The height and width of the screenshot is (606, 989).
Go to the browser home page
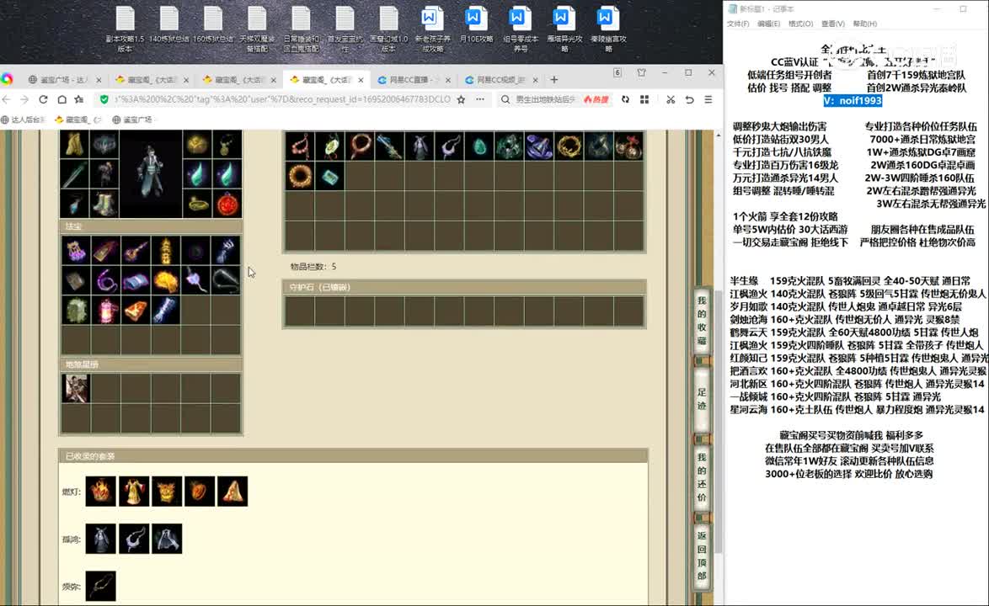(x=61, y=99)
